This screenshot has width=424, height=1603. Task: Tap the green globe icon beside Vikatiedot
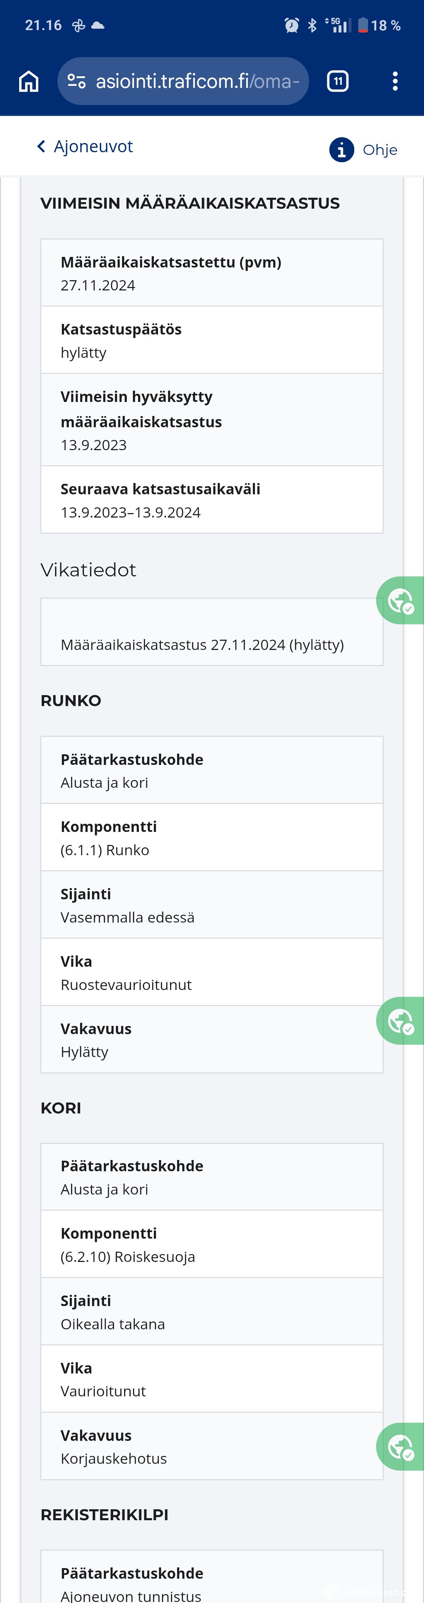point(400,600)
